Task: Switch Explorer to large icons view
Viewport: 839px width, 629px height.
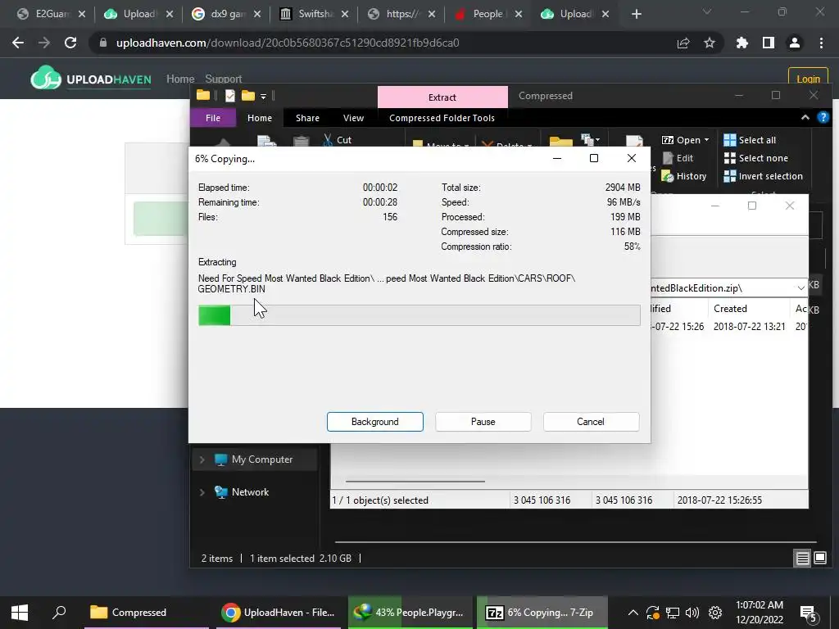Action: [820, 559]
